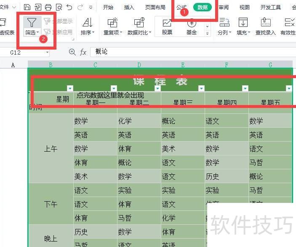Click the 重新应用 filter icon
The height and width of the screenshot is (247, 296).
(x=47, y=32)
